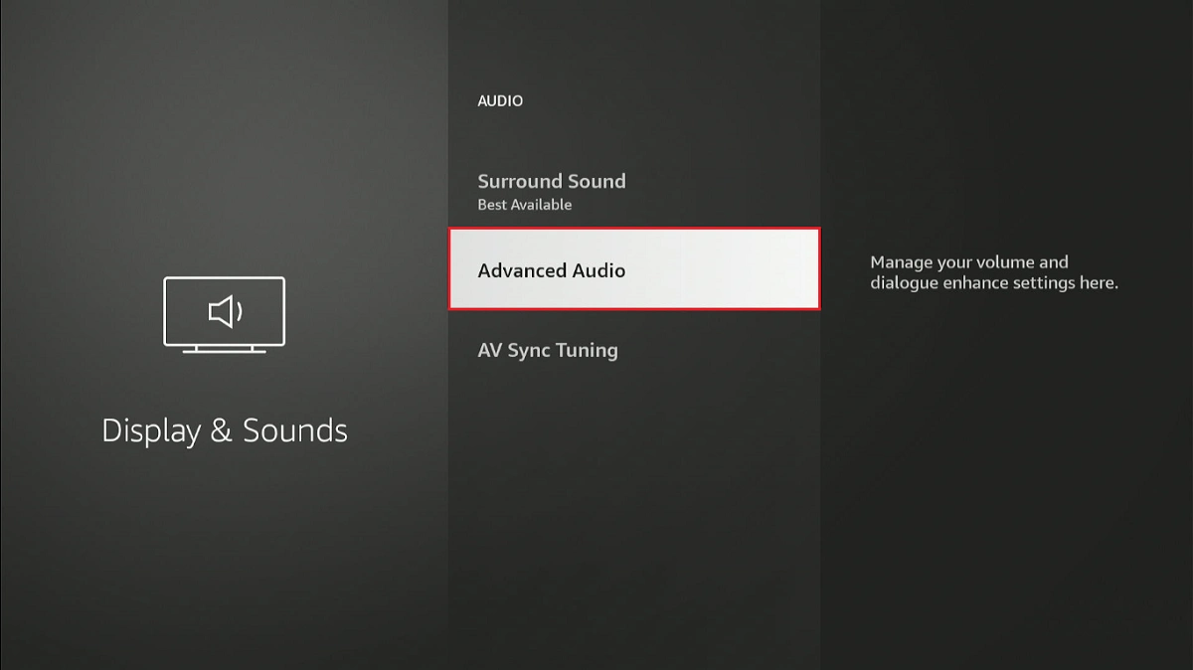
Task: Select Surround Sound to change its state
Action: (552, 181)
